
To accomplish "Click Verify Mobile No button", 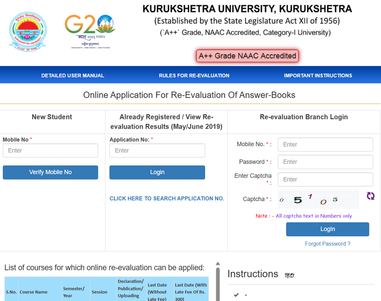I will coord(50,172).
